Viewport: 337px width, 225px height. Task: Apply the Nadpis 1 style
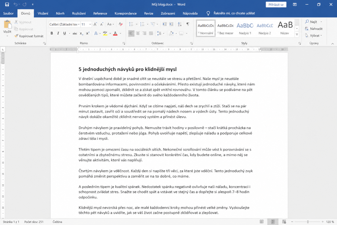245,28
